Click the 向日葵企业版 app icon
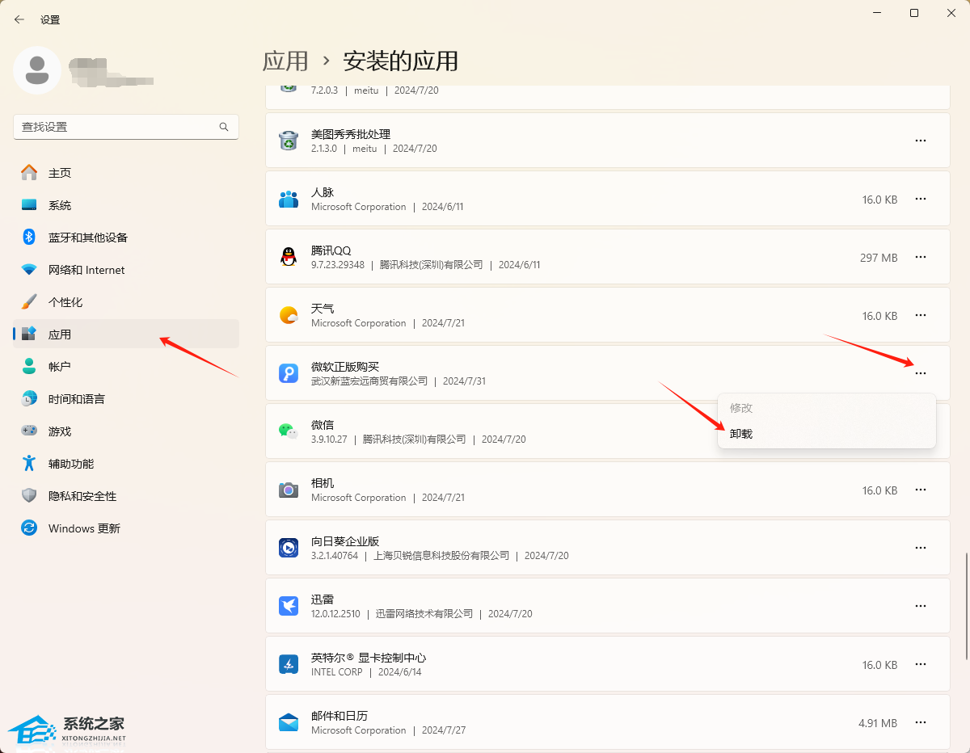 pyautogui.click(x=289, y=548)
